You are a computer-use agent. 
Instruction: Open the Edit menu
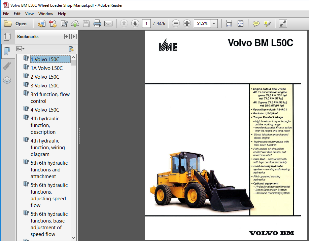point(17,14)
